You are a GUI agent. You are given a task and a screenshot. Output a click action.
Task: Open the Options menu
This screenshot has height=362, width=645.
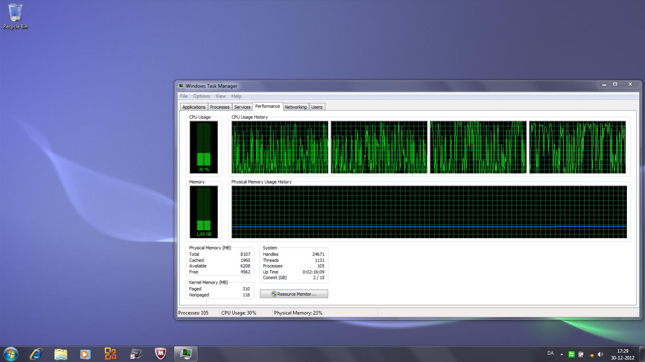click(x=201, y=96)
